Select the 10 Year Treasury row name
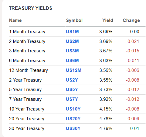 (27, 109)
